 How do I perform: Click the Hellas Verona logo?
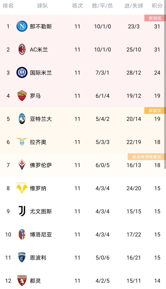tap(22, 188)
